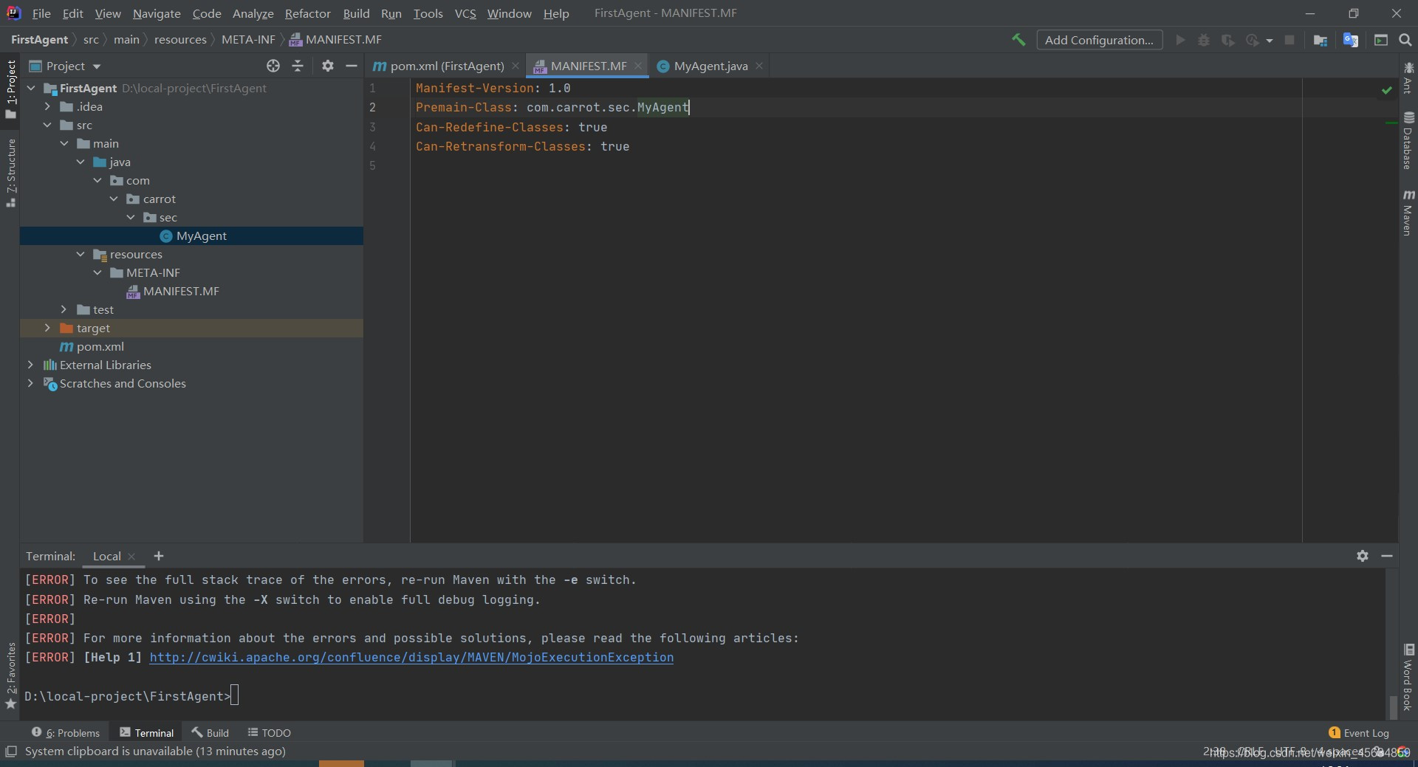Click the tool-window toggle icon in the status bar corner
Image resolution: width=1418 pixels, height=767 pixels.
click(11, 751)
